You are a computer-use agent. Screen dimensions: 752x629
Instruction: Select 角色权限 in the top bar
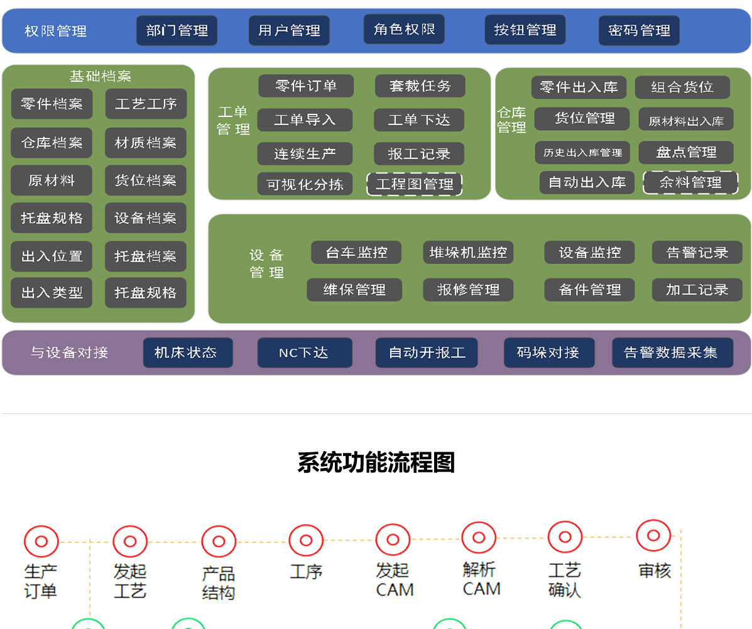404,30
